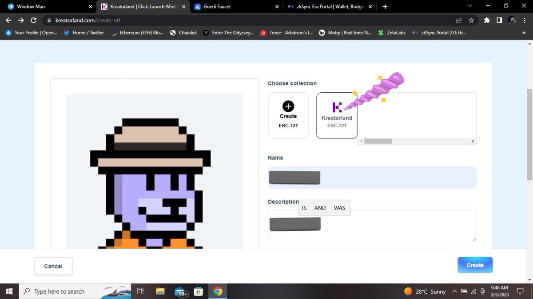Open the Ethereum (ETH) Blo... bookmark
This screenshot has width=533, height=299.
tap(138, 32)
